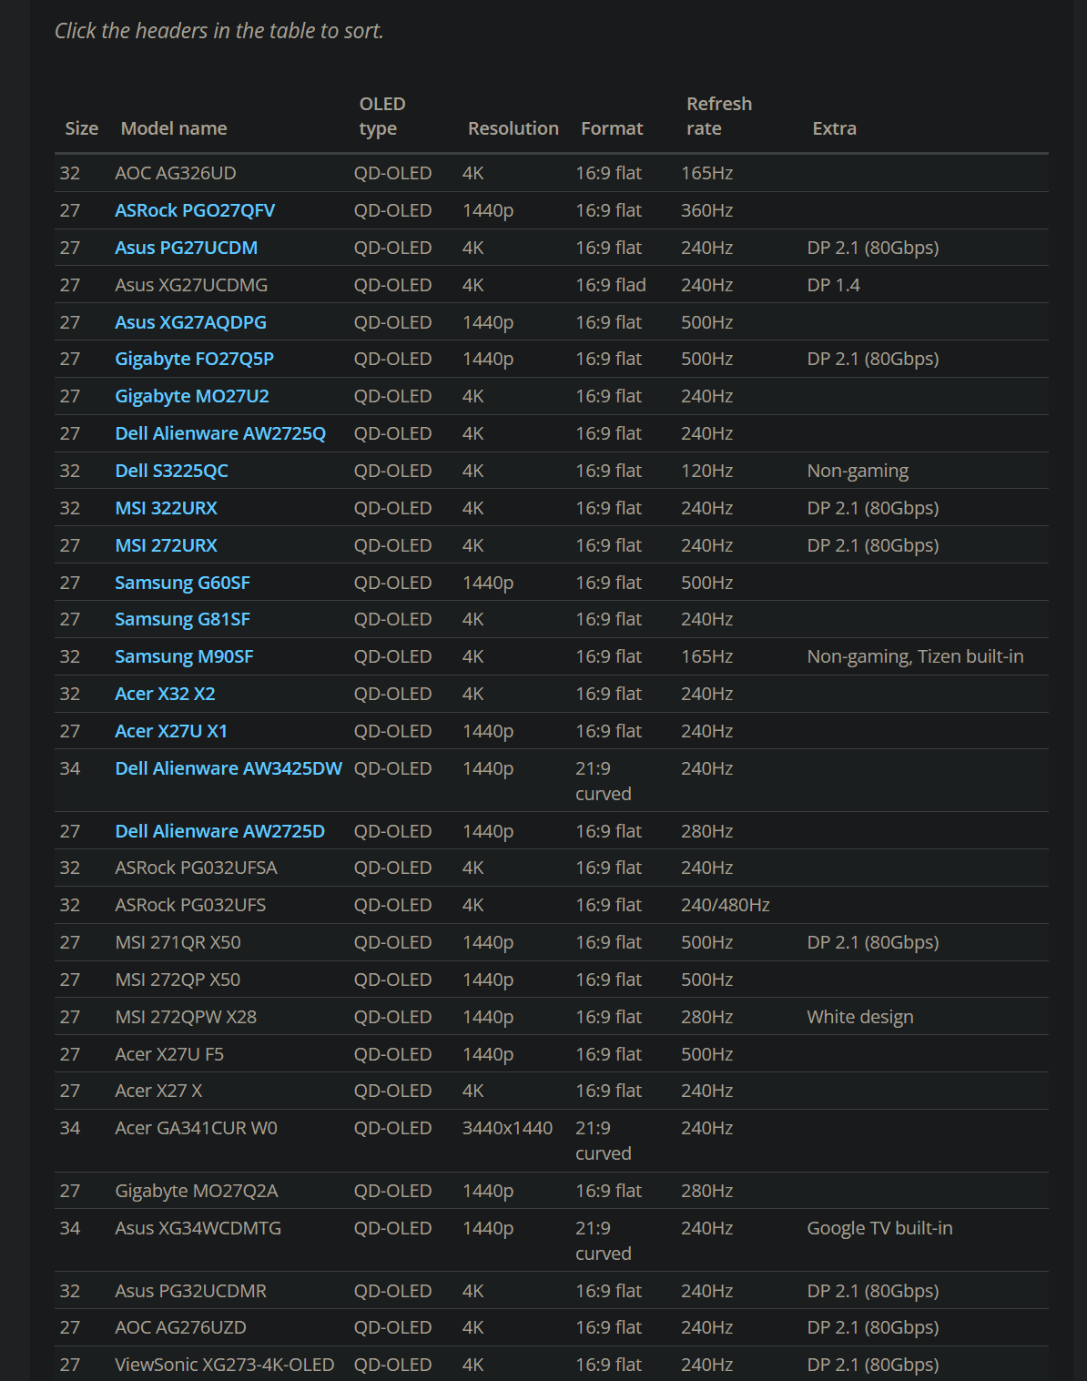Image resolution: width=1087 pixels, height=1381 pixels.
Task: Click the '120Hz' refresh rate cell
Action: click(706, 471)
